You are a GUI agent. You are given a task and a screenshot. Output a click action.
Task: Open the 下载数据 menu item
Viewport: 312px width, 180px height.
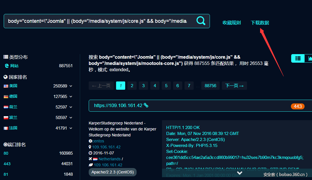[260, 22]
